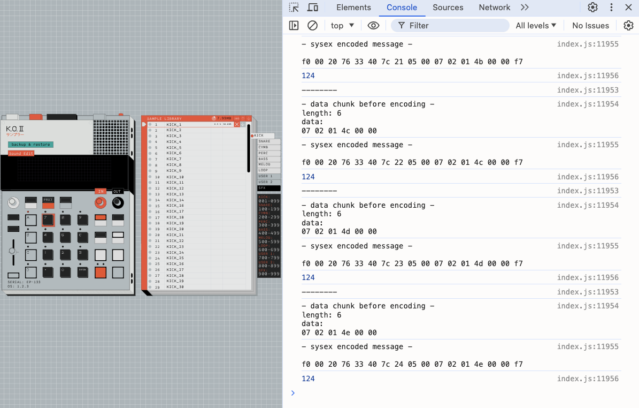Image resolution: width=639 pixels, height=408 pixels.
Task: Click the device fader slider handle
Action: 12,251
